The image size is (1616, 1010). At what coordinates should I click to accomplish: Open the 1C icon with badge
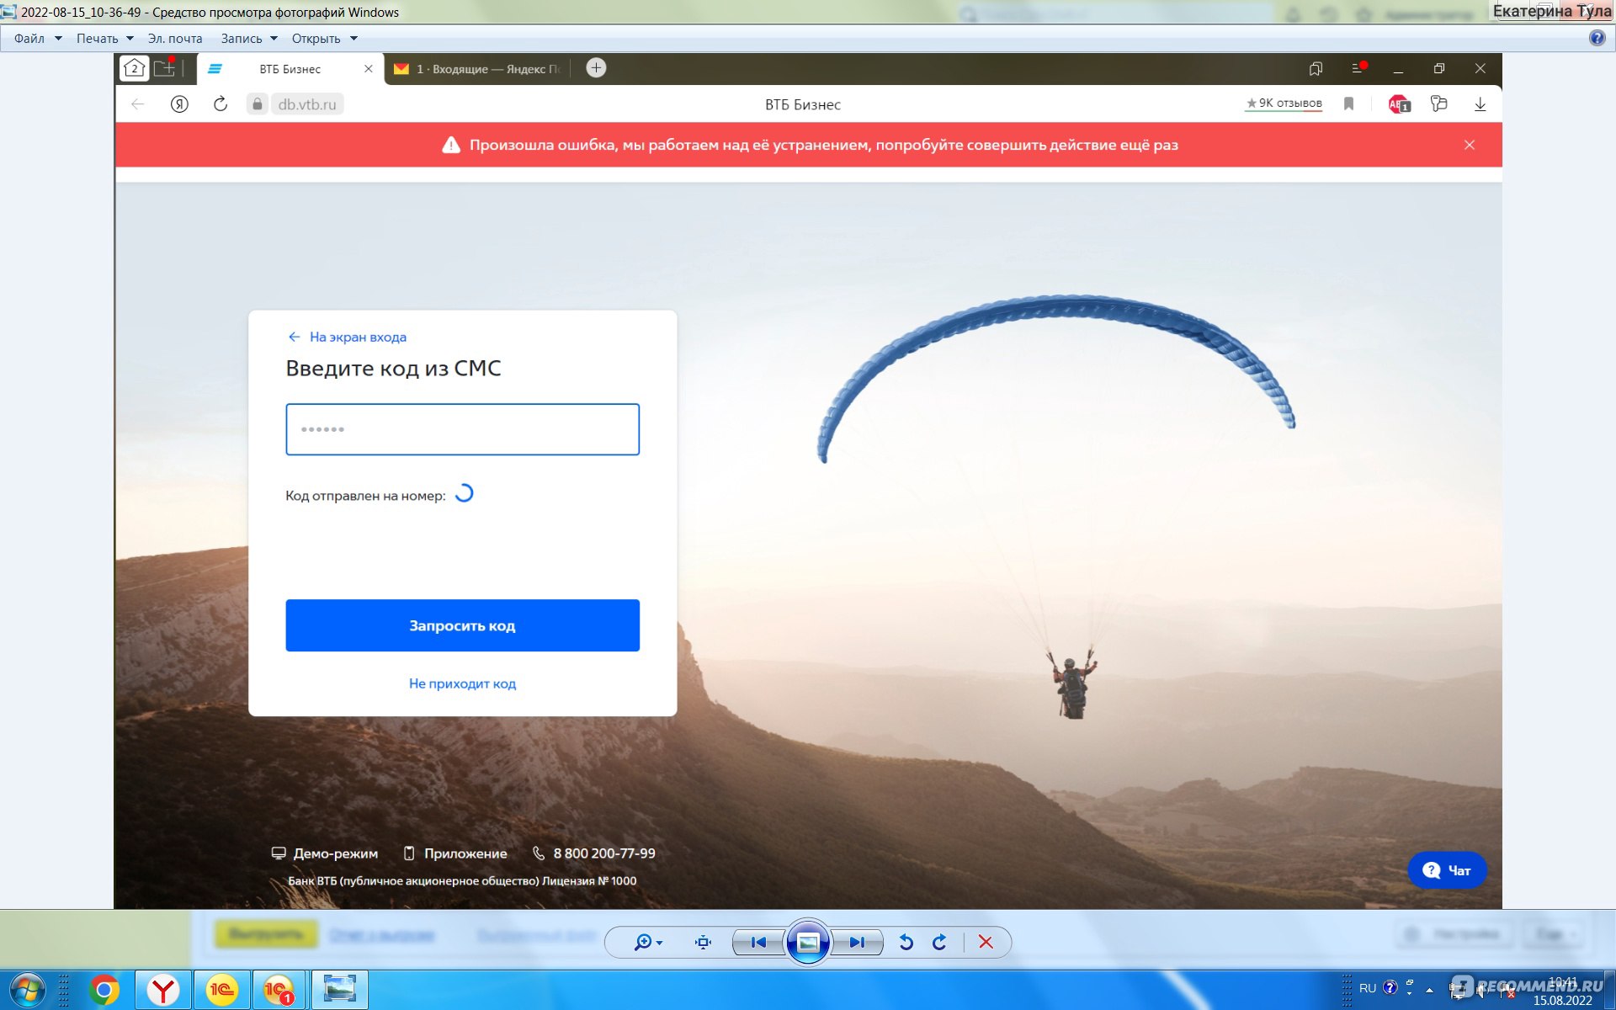(280, 990)
